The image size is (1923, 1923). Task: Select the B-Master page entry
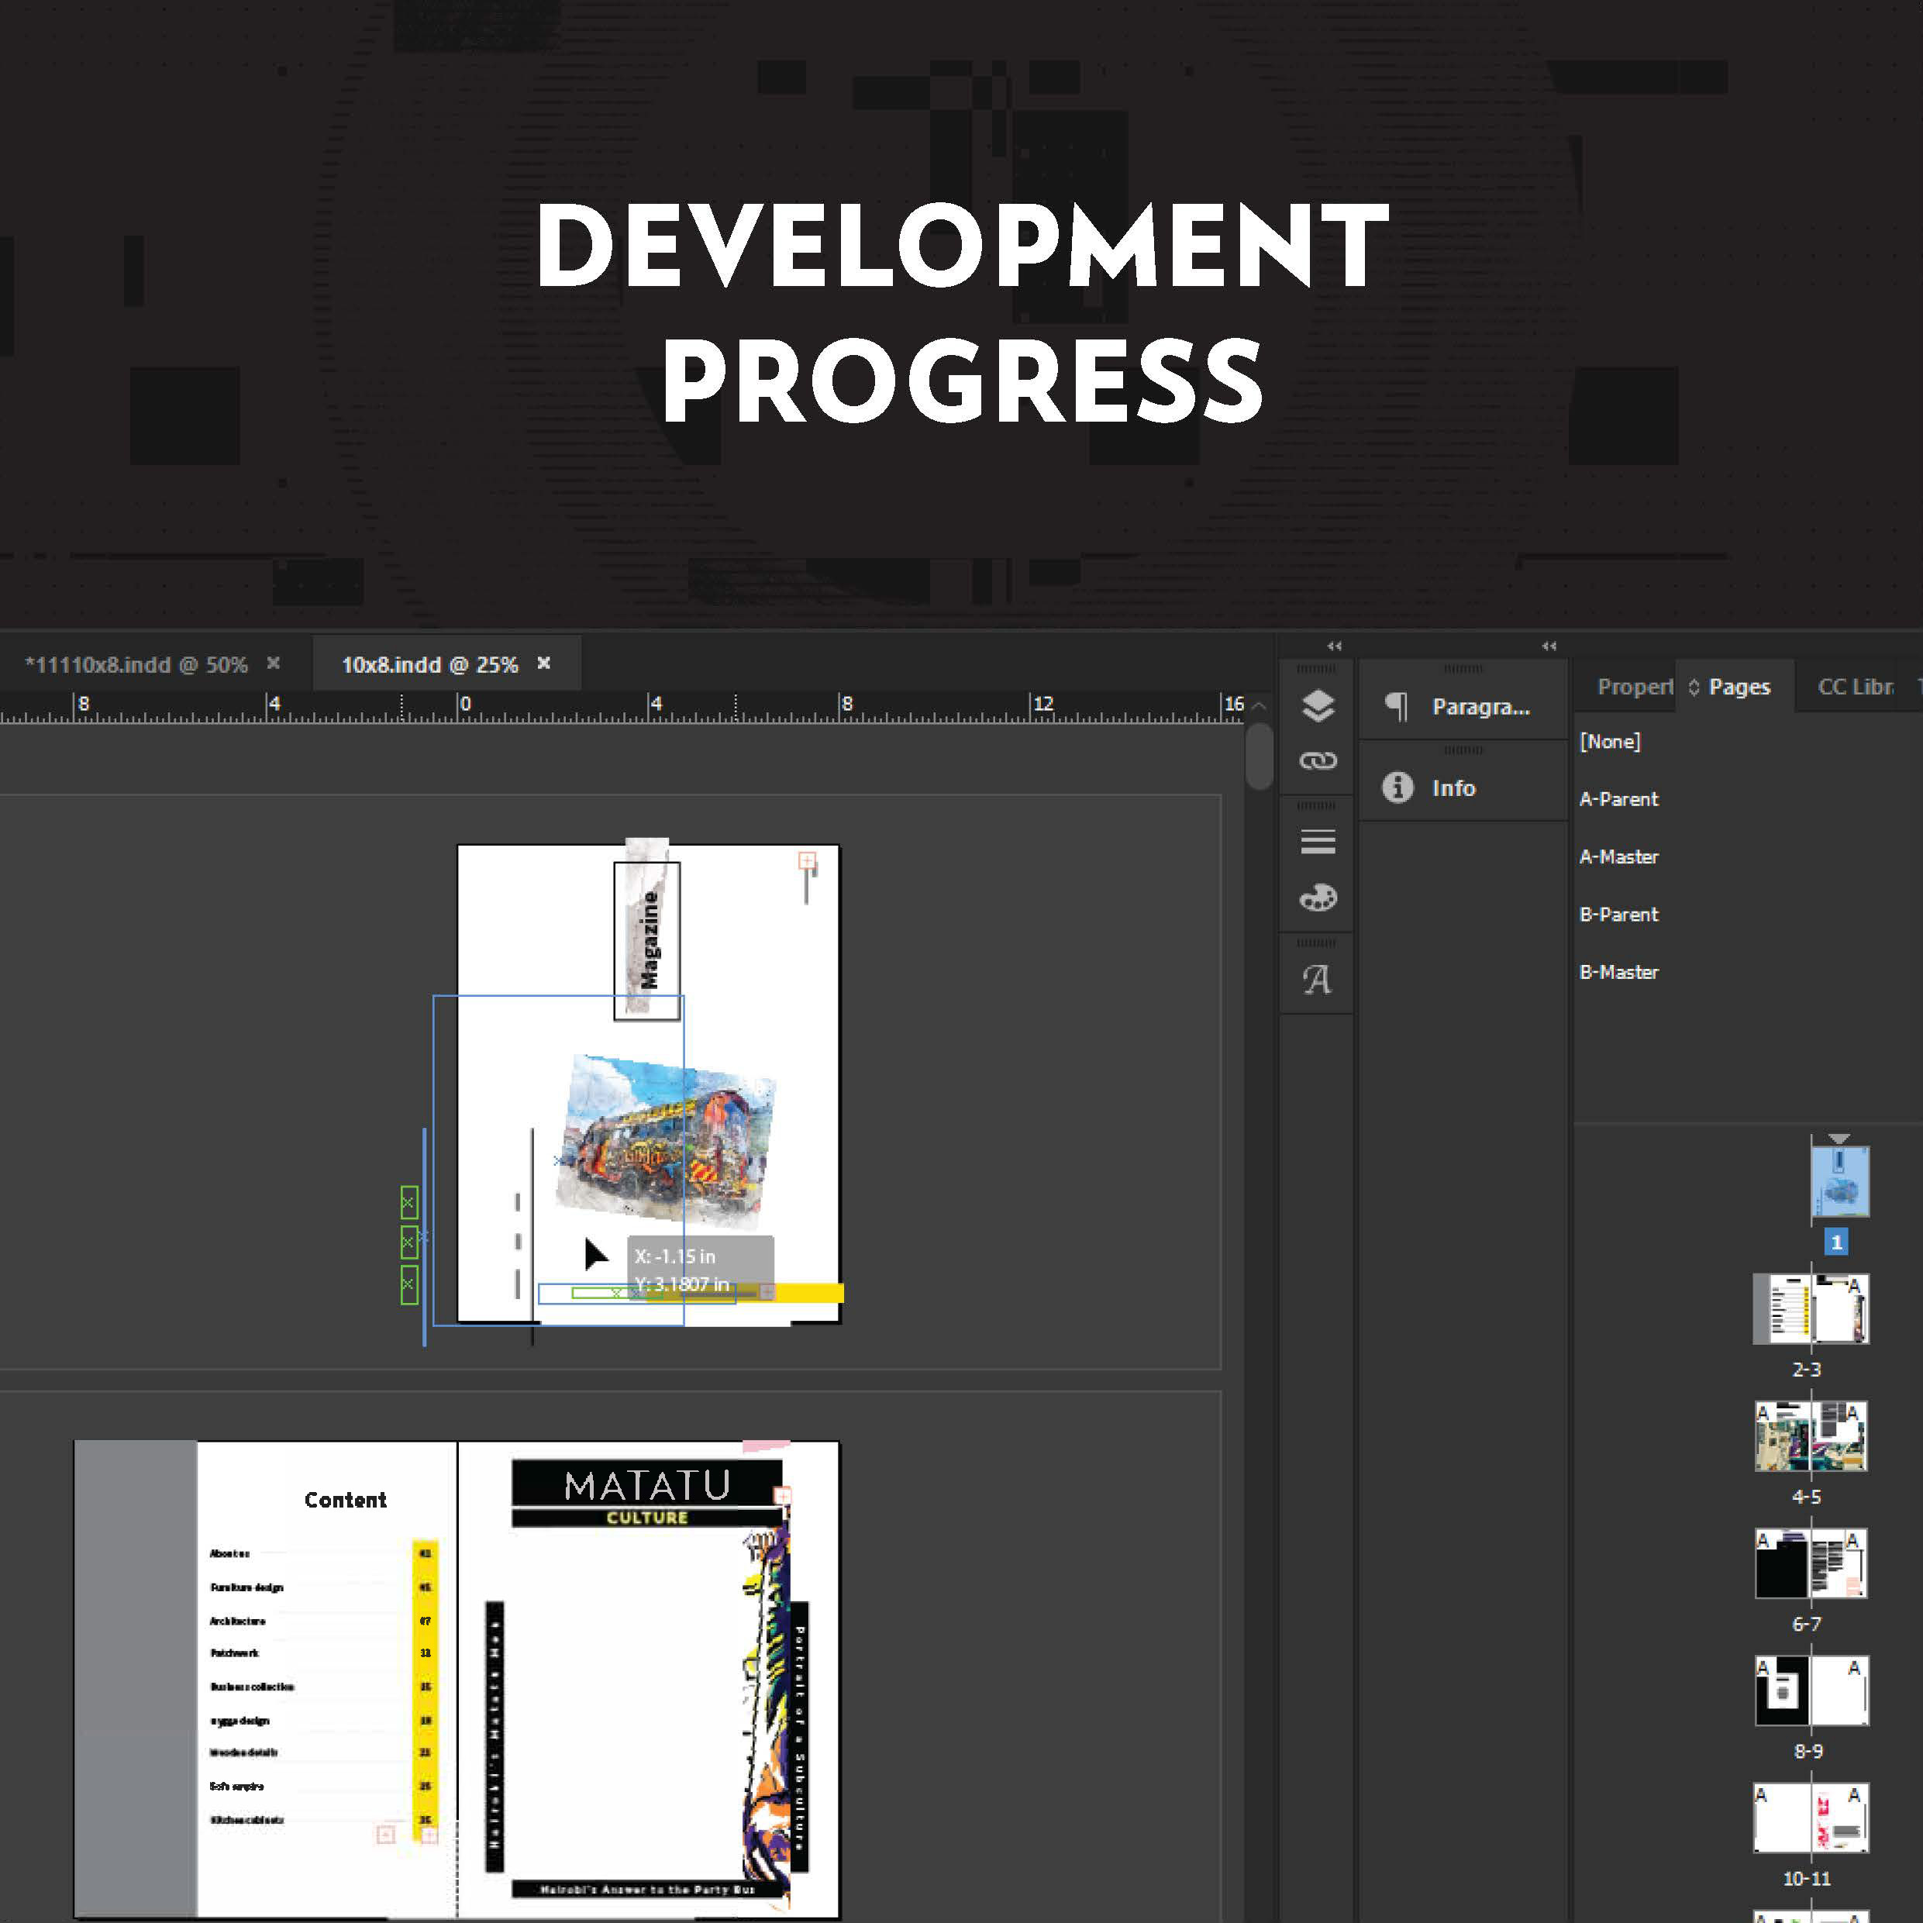click(x=1618, y=973)
